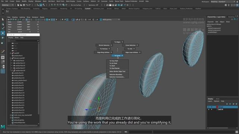Viewport: 239px width, 134px height.
Task: Click the Save Scene icon
Action: 24,5
